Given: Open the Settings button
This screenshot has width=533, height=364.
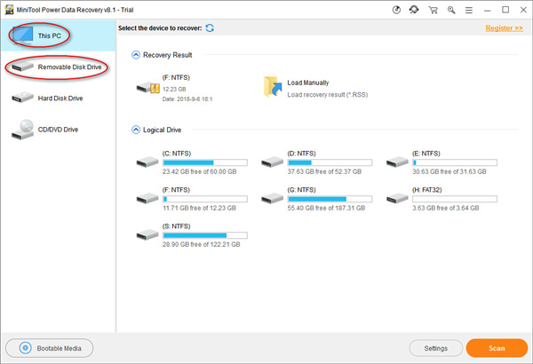Looking at the screenshot, I should tap(434, 347).
